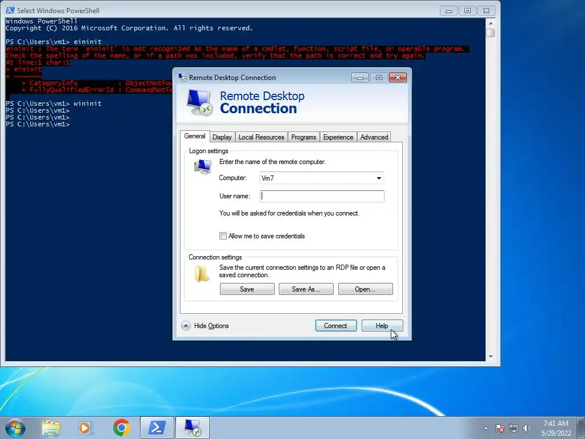Focus the User name field
This screenshot has height=439, width=585.
[322, 197]
